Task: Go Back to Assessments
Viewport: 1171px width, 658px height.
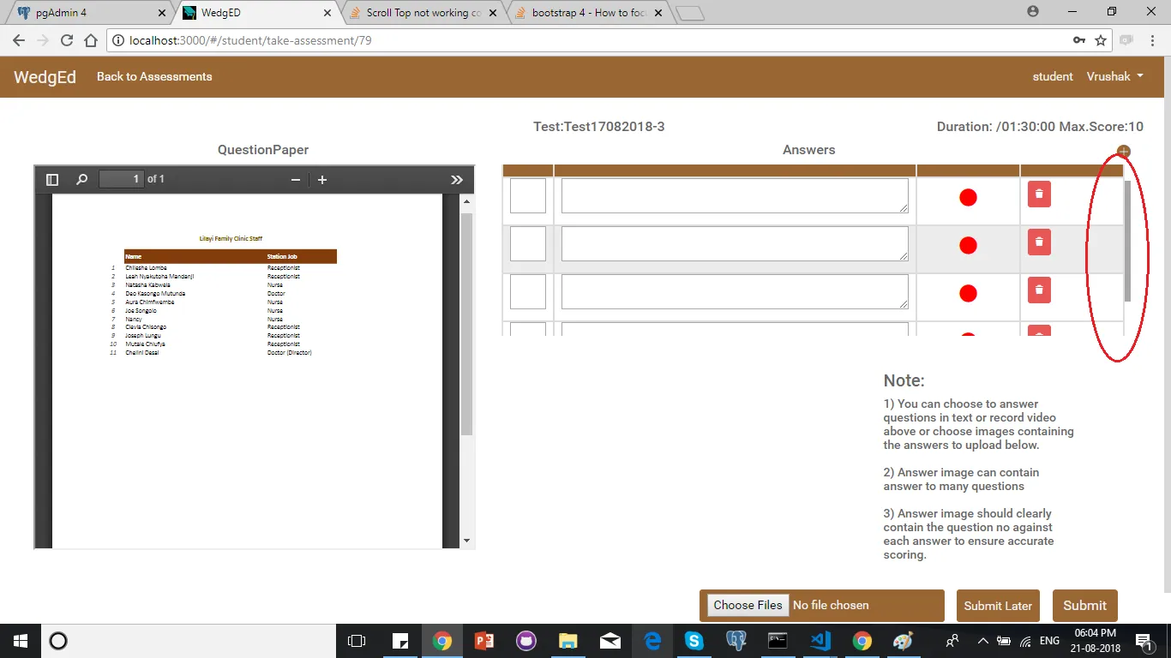Action: click(x=154, y=76)
